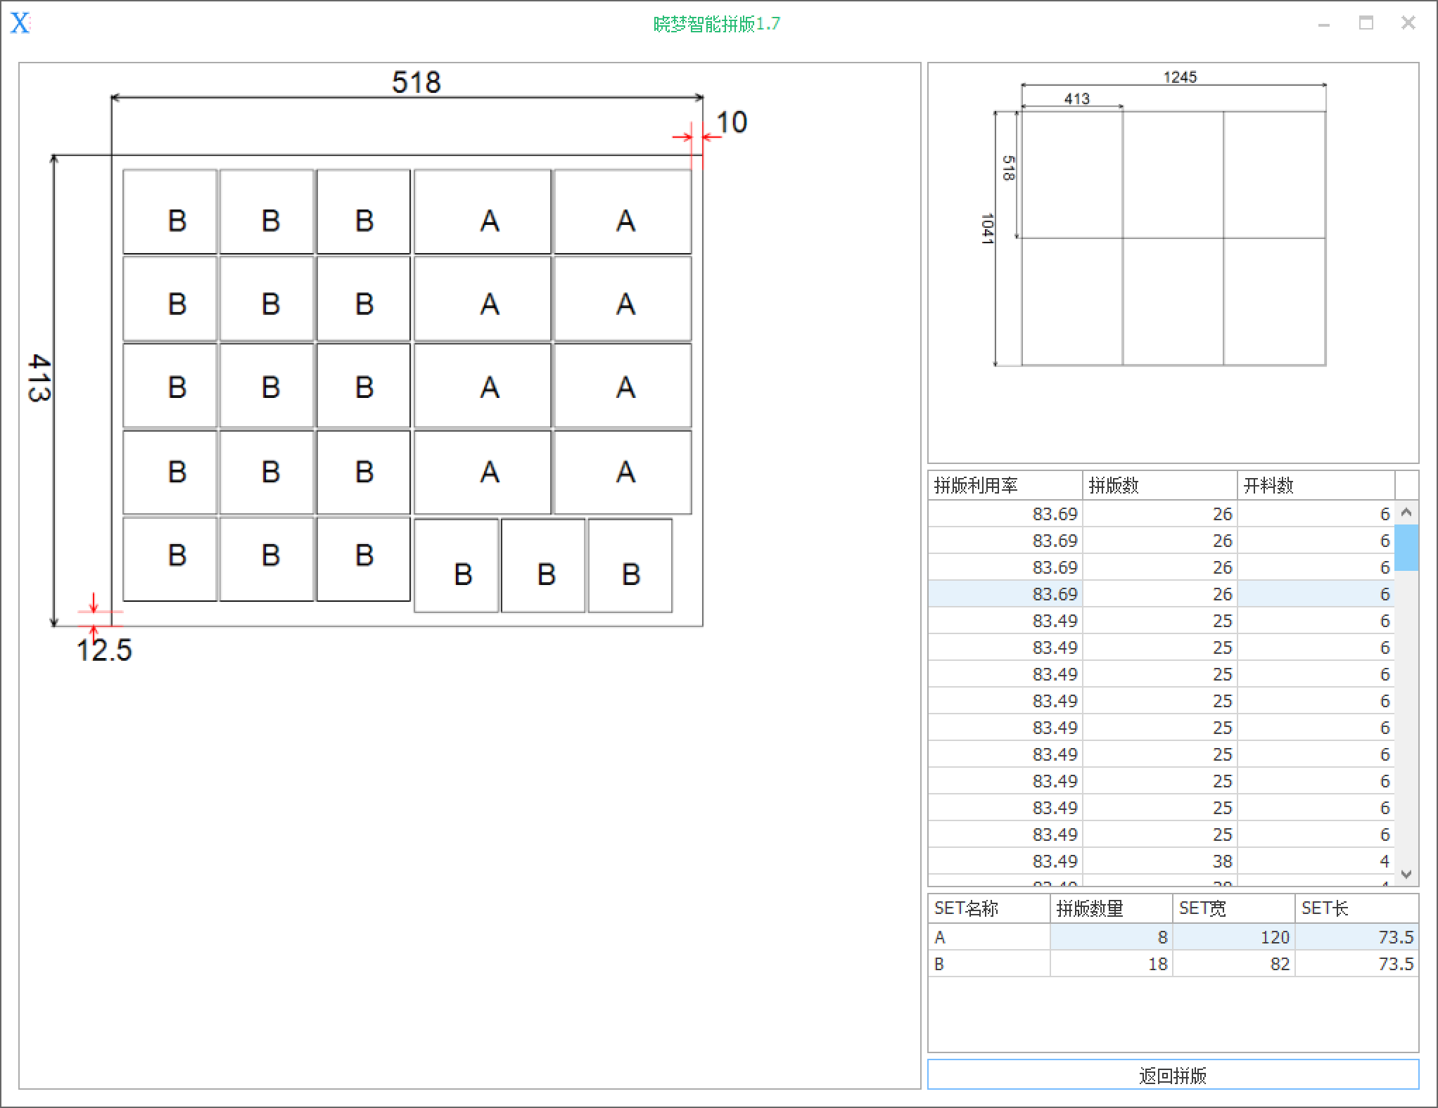Select the first 83.69 result row

click(1161, 514)
